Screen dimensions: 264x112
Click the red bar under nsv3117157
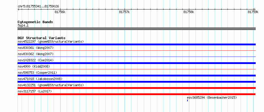pyautogui.click(x=136, y=94)
